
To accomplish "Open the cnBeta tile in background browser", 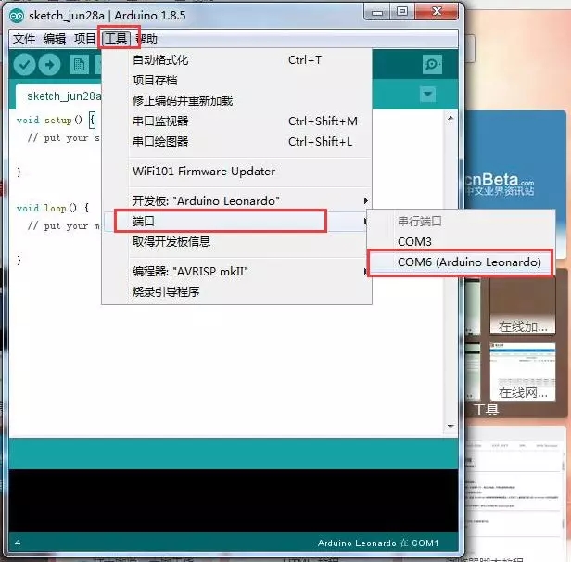I will [x=515, y=160].
